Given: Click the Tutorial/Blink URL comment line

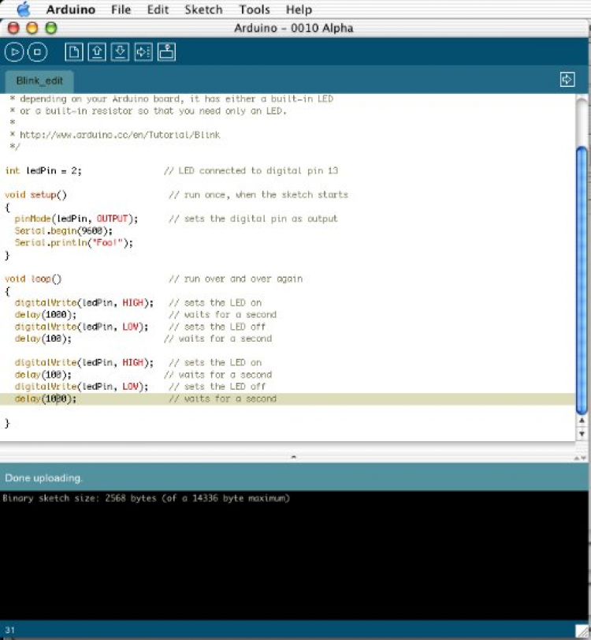Looking at the screenshot, I should [x=115, y=135].
